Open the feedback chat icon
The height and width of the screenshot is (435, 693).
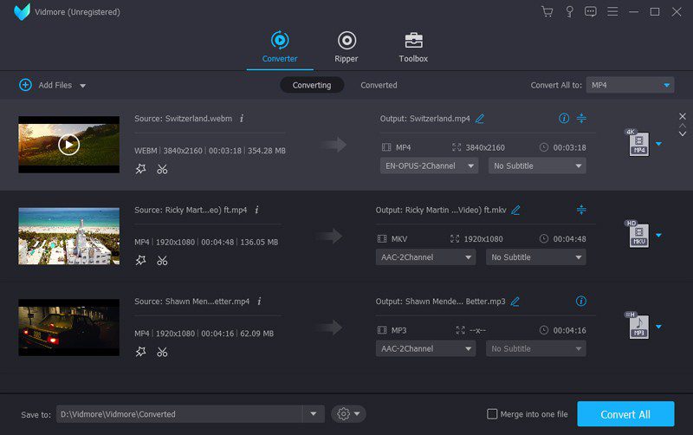pyautogui.click(x=591, y=12)
